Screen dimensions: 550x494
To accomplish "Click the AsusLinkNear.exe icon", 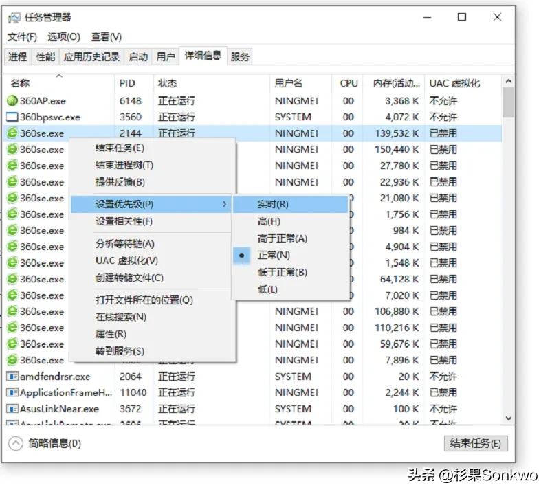I will pyautogui.click(x=12, y=409).
